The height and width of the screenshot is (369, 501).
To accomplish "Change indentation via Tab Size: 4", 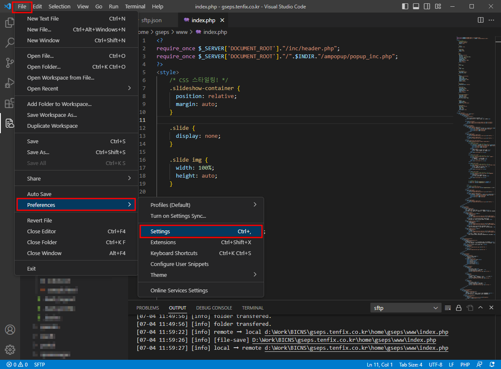I will click(x=411, y=364).
